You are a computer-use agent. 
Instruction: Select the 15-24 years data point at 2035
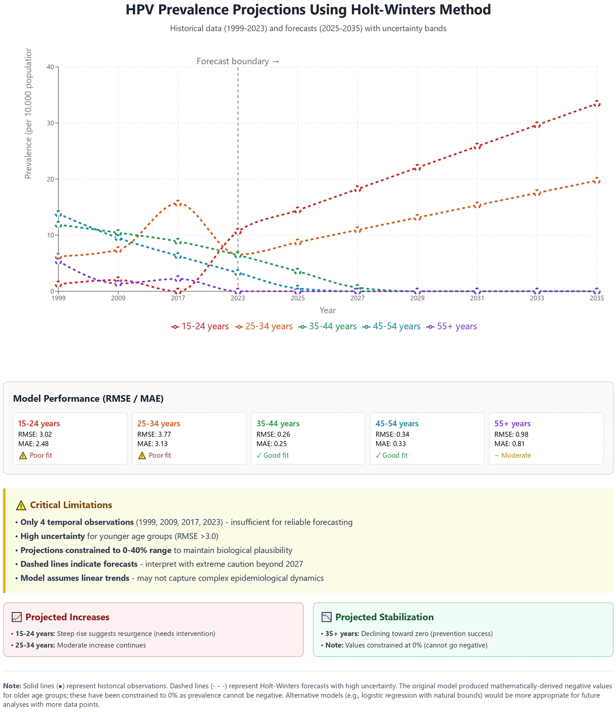pos(597,104)
